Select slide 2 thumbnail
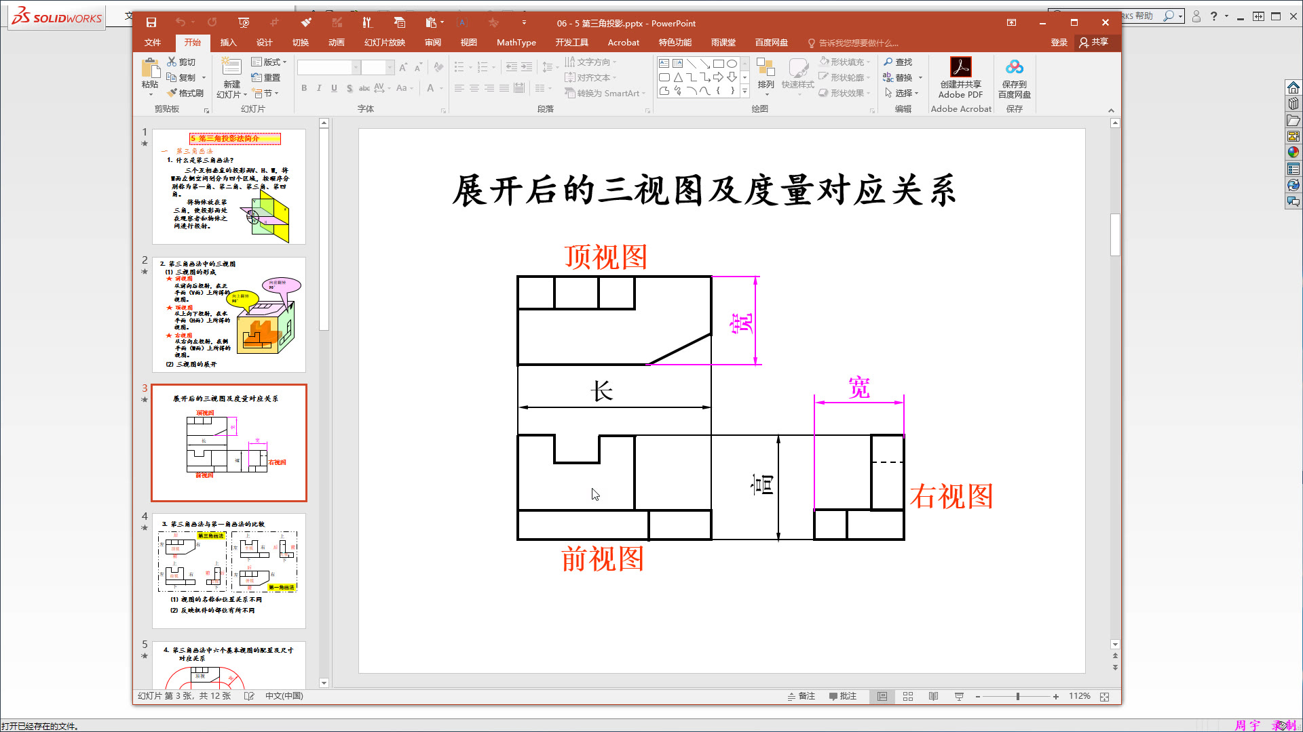This screenshot has width=1303, height=732. click(x=229, y=314)
